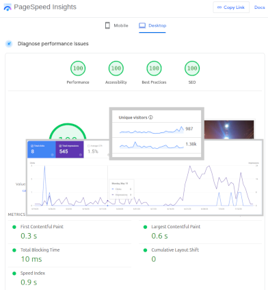The image size is (268, 290).
Task: Jump to the Best Practices score gauge
Action: point(154,69)
